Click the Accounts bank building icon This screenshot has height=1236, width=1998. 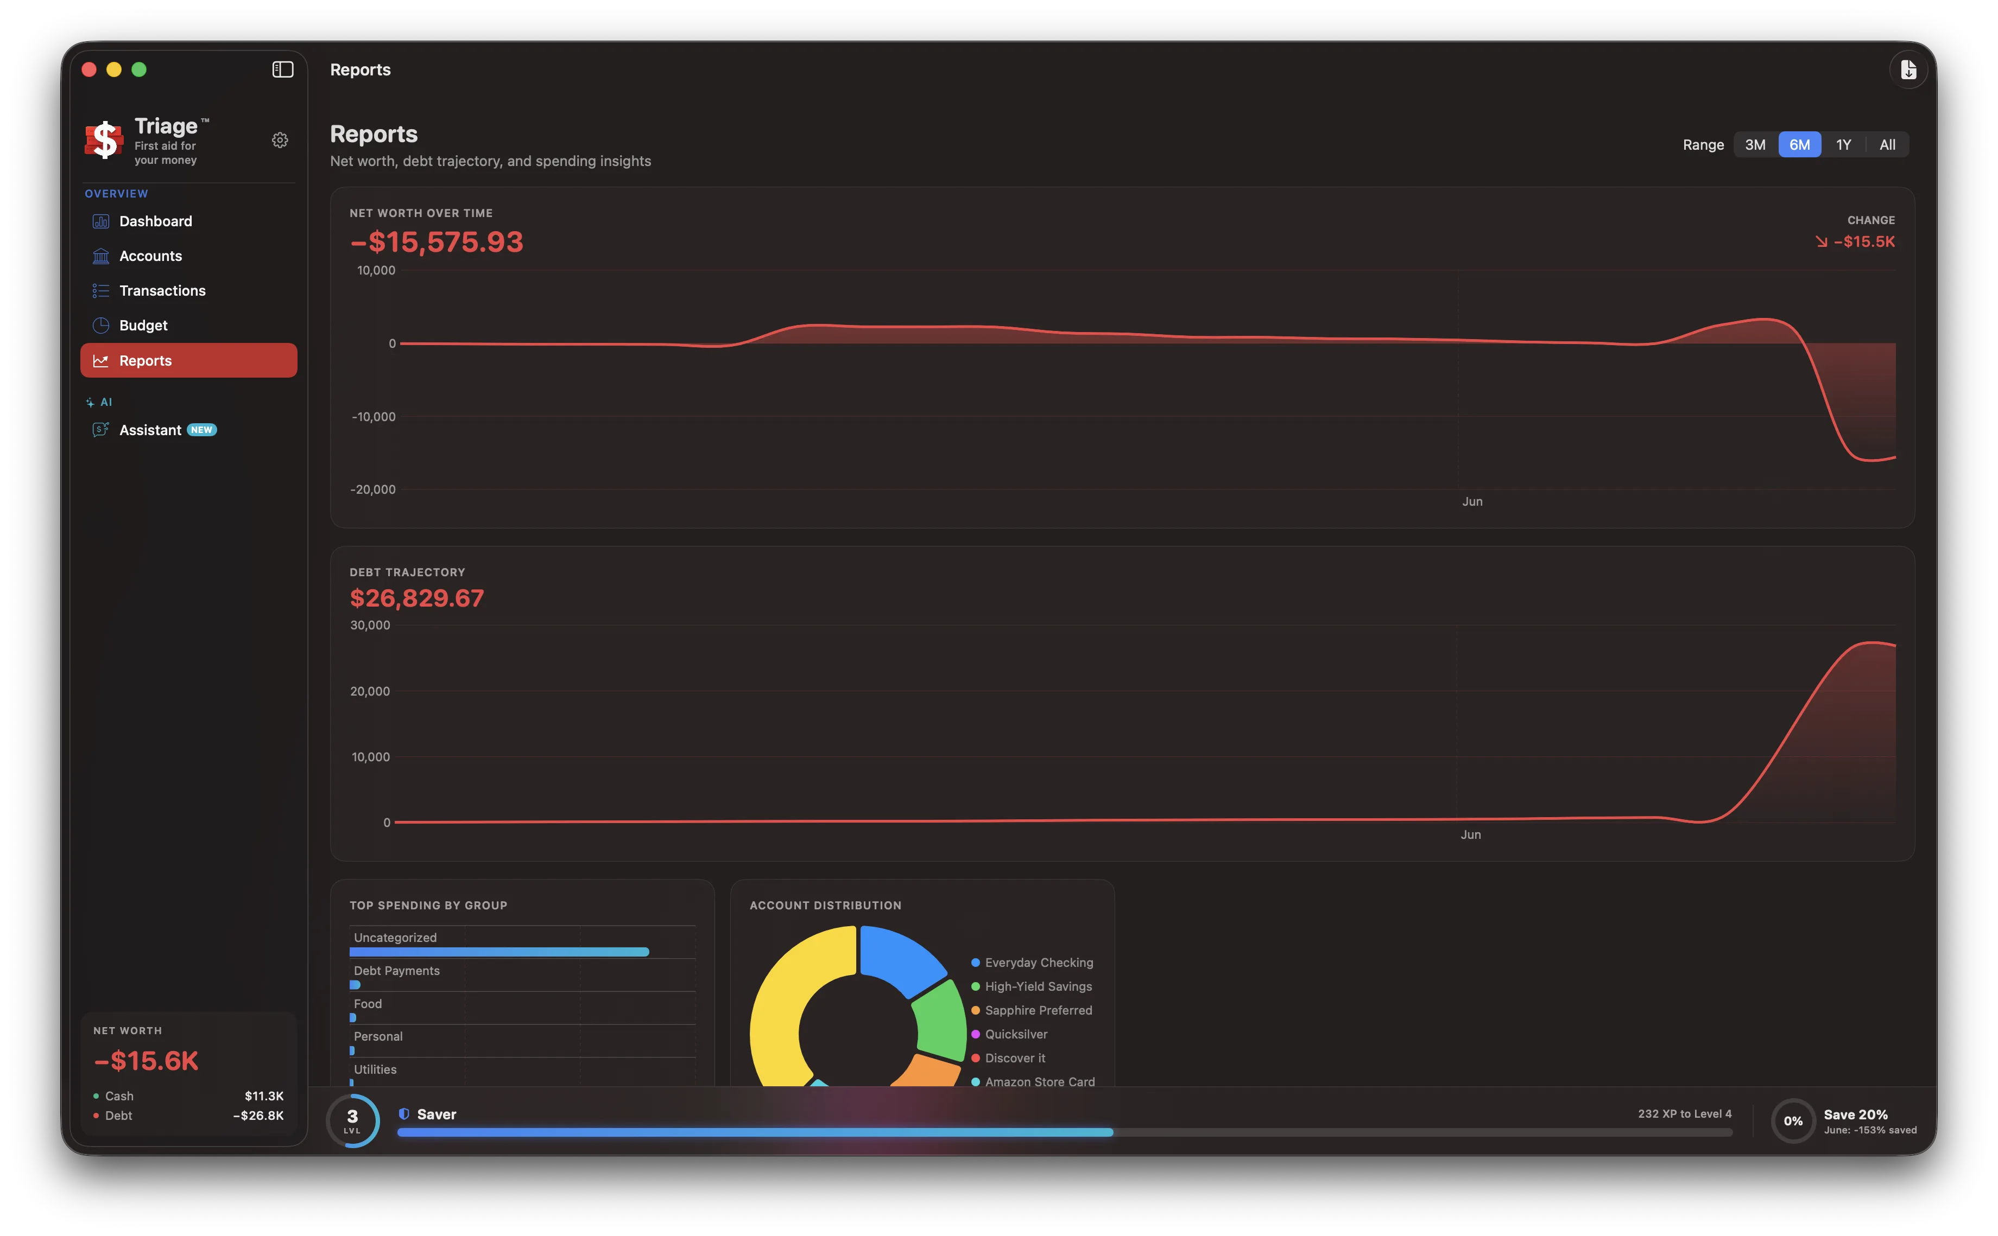tap(100, 256)
